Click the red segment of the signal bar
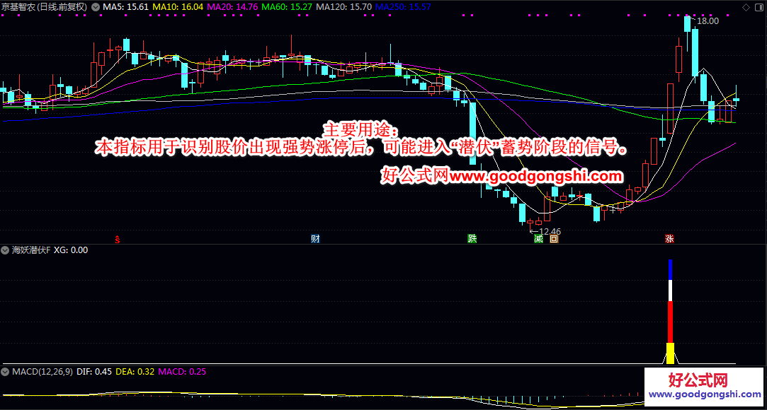Image resolution: width=767 pixels, height=410 pixels. coord(671,322)
